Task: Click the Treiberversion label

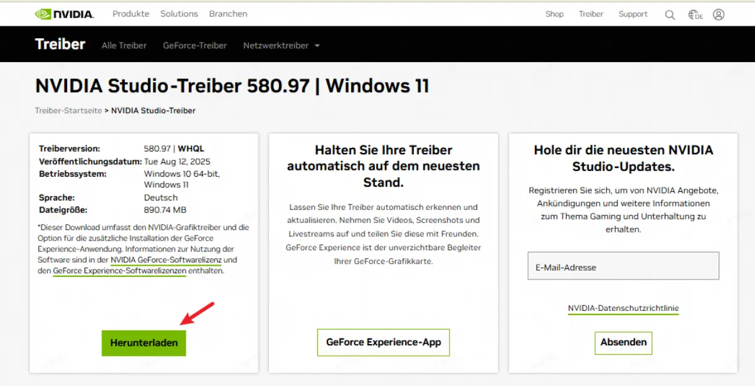Action: (70, 149)
